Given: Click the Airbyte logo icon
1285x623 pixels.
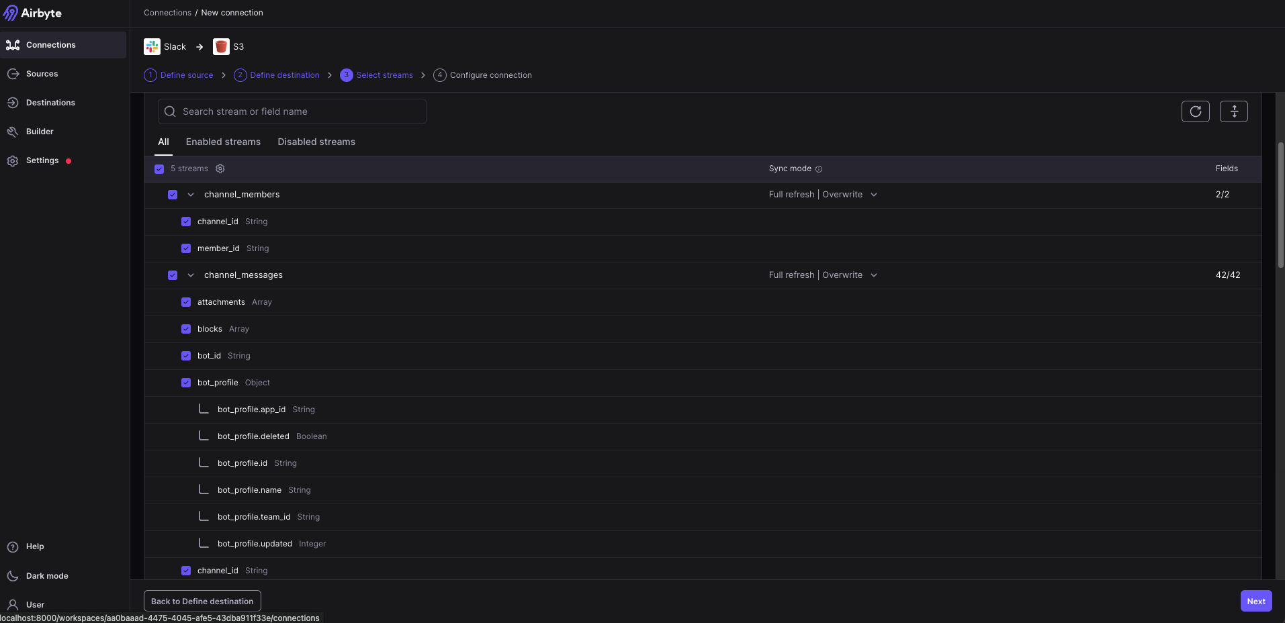Looking at the screenshot, I should point(11,13).
